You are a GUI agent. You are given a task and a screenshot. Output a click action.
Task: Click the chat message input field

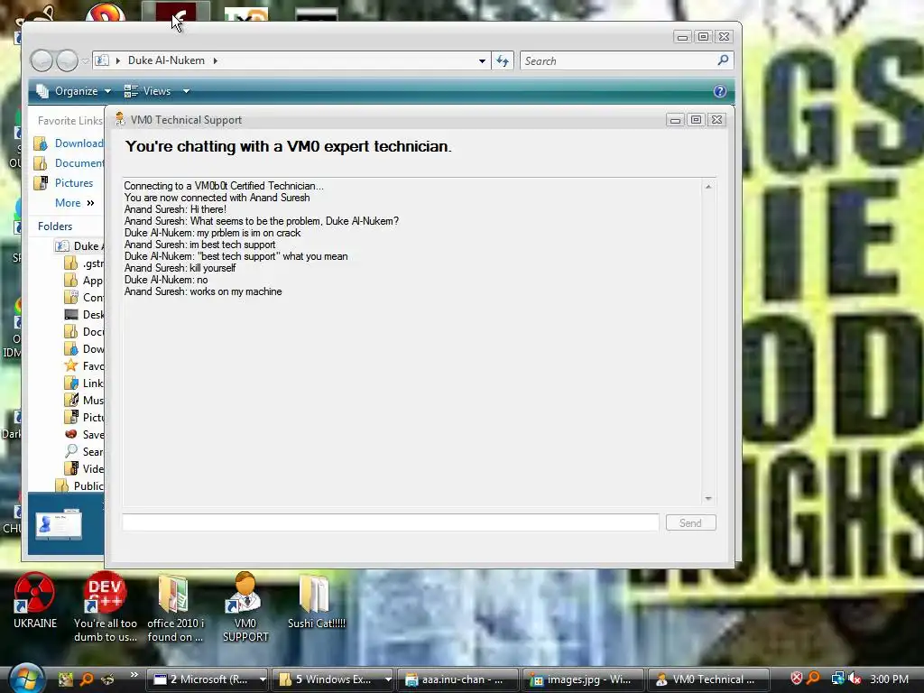[391, 522]
